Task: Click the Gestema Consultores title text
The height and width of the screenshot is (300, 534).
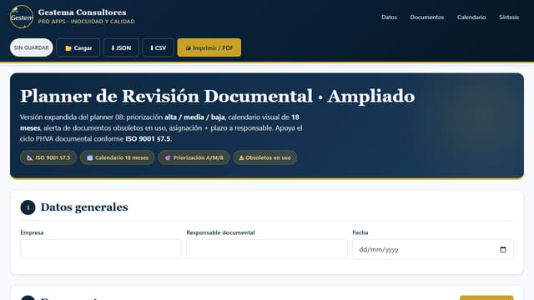Action: (x=82, y=12)
